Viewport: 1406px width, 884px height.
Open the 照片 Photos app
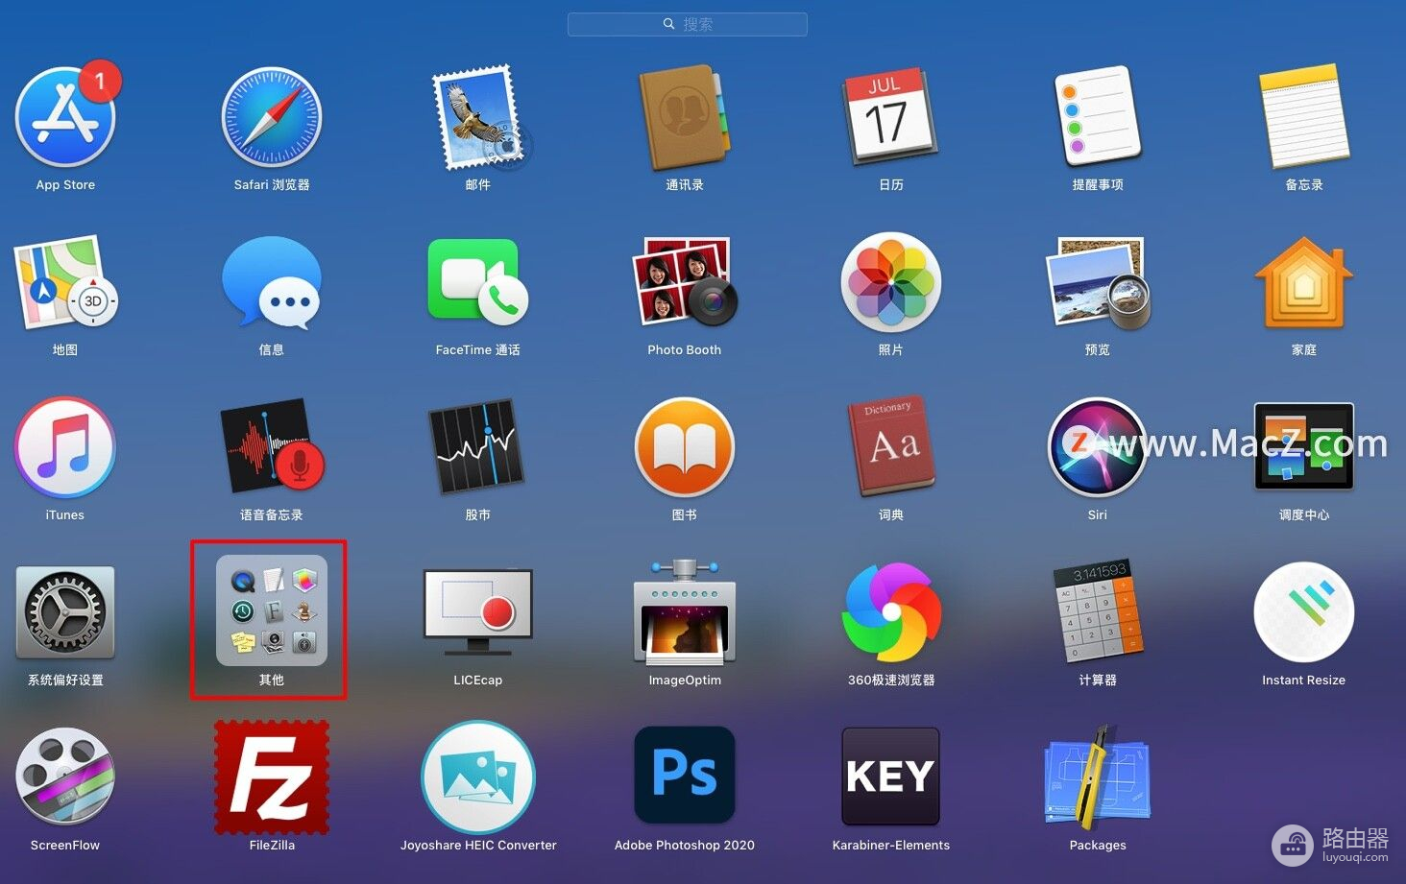point(891,282)
